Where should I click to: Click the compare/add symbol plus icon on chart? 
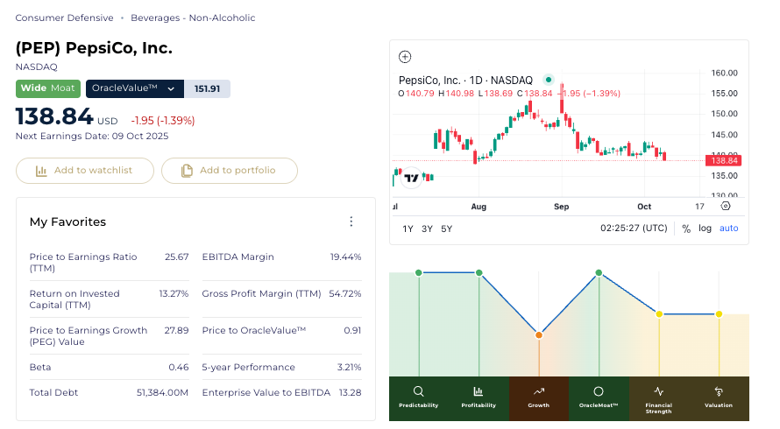(405, 57)
